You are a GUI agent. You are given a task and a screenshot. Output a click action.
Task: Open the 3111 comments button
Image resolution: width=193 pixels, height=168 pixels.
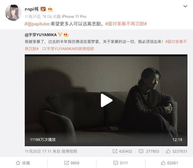[x=121, y=163]
